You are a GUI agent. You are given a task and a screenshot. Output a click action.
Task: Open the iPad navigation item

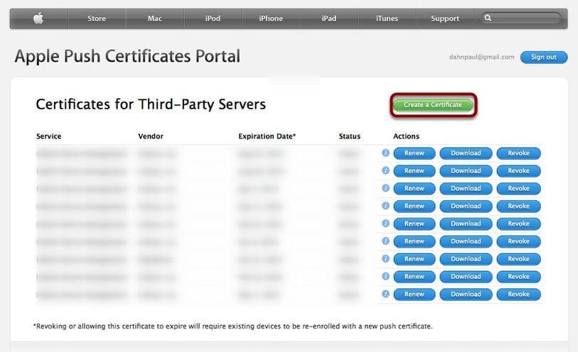[x=328, y=18]
